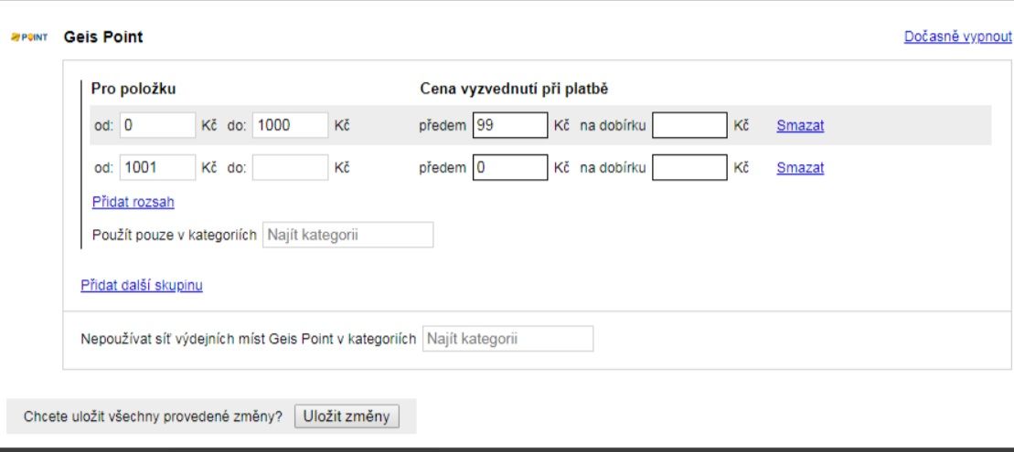Click the first row 'od' field with 0
Image resolution: width=1014 pixels, height=452 pixels.
pos(157,125)
